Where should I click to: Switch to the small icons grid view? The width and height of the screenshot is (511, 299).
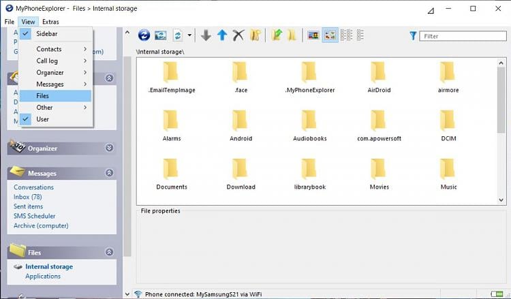click(x=346, y=35)
